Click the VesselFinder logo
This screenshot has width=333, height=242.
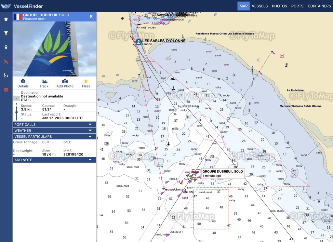22,6
